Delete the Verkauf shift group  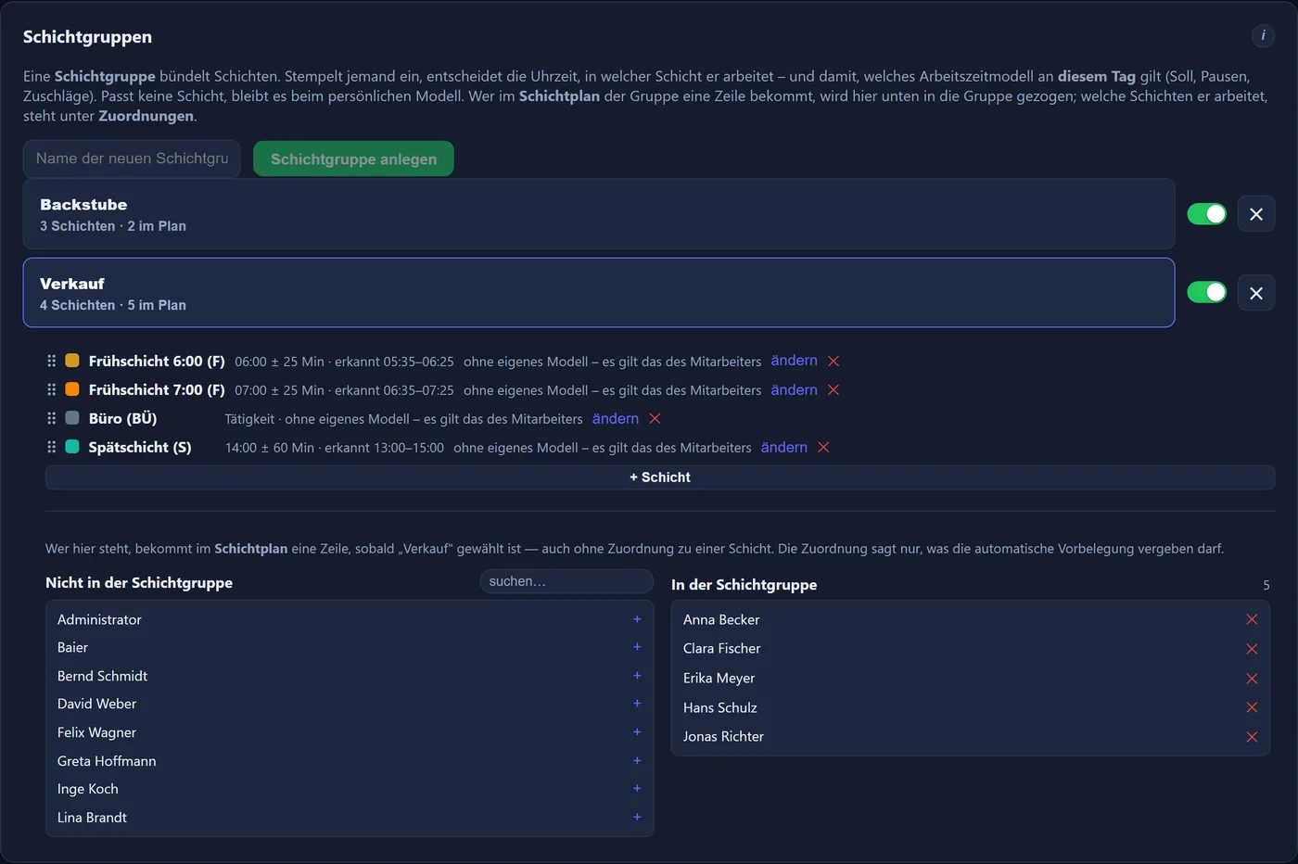[x=1256, y=293]
